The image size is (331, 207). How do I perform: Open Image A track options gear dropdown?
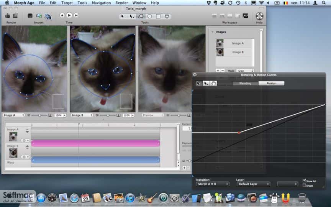(x=25, y=140)
